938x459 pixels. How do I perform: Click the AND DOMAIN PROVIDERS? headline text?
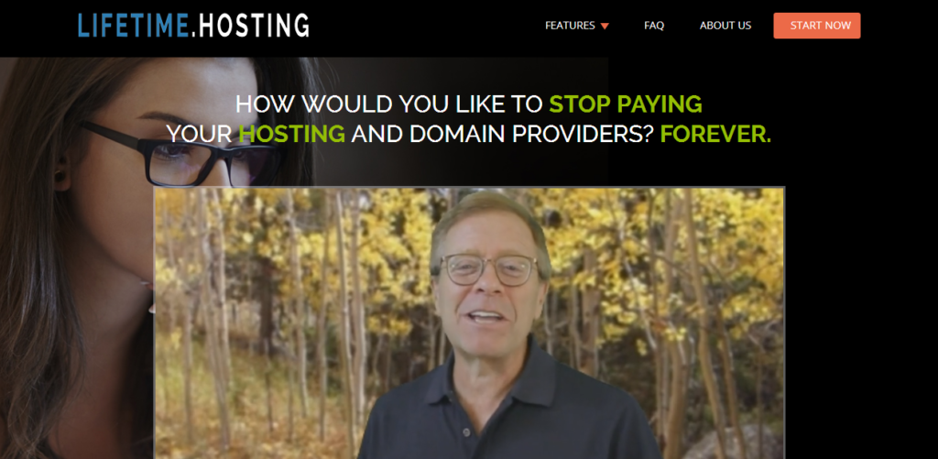[503, 134]
